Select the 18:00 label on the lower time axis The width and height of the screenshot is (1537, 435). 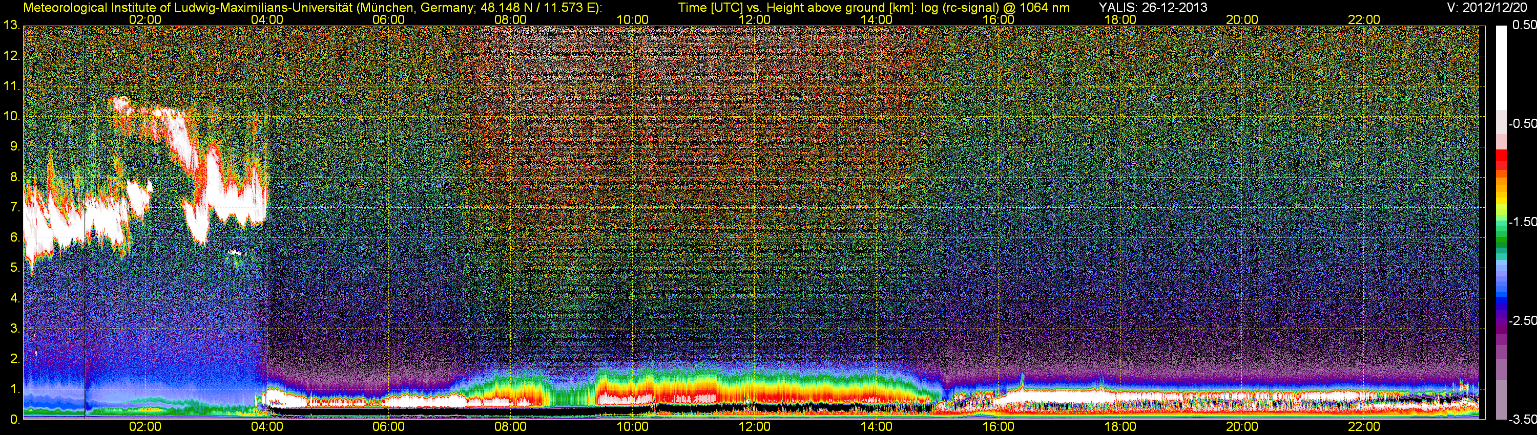pos(1120,427)
